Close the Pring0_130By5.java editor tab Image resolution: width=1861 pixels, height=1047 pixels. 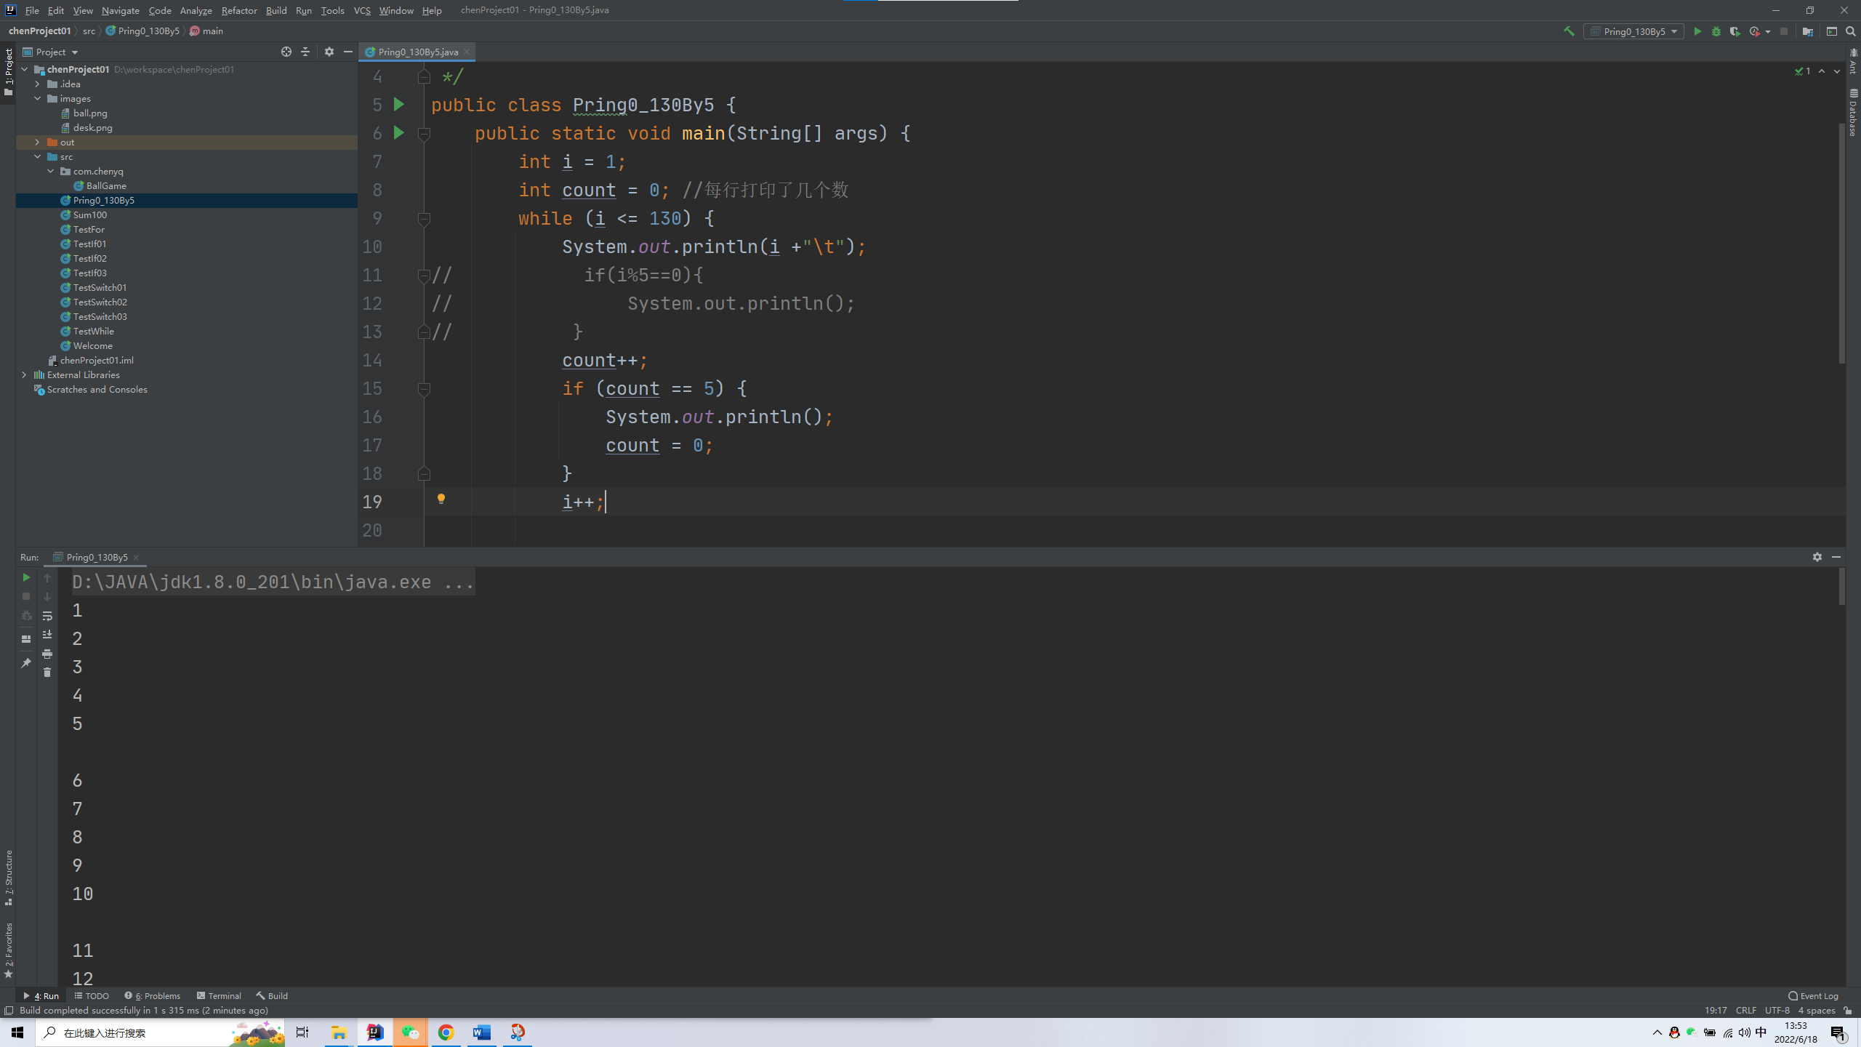(467, 52)
